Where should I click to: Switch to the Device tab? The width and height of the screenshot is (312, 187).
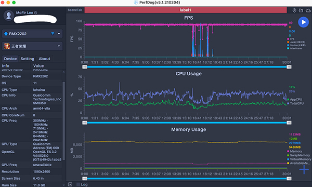point(10,59)
